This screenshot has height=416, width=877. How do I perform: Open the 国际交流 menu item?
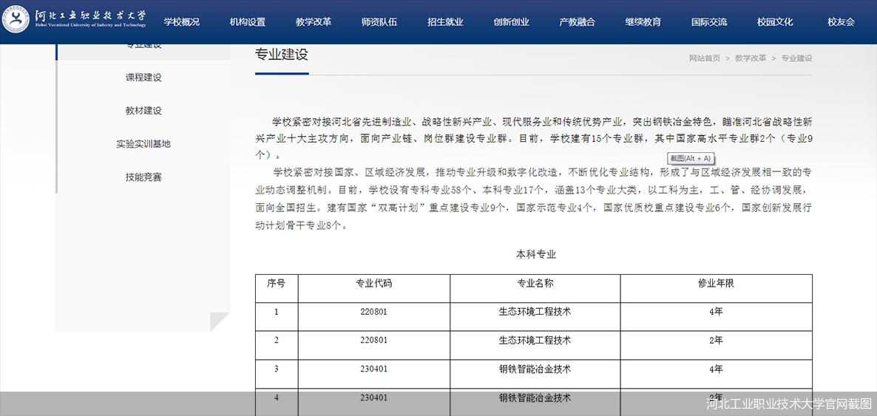[709, 22]
